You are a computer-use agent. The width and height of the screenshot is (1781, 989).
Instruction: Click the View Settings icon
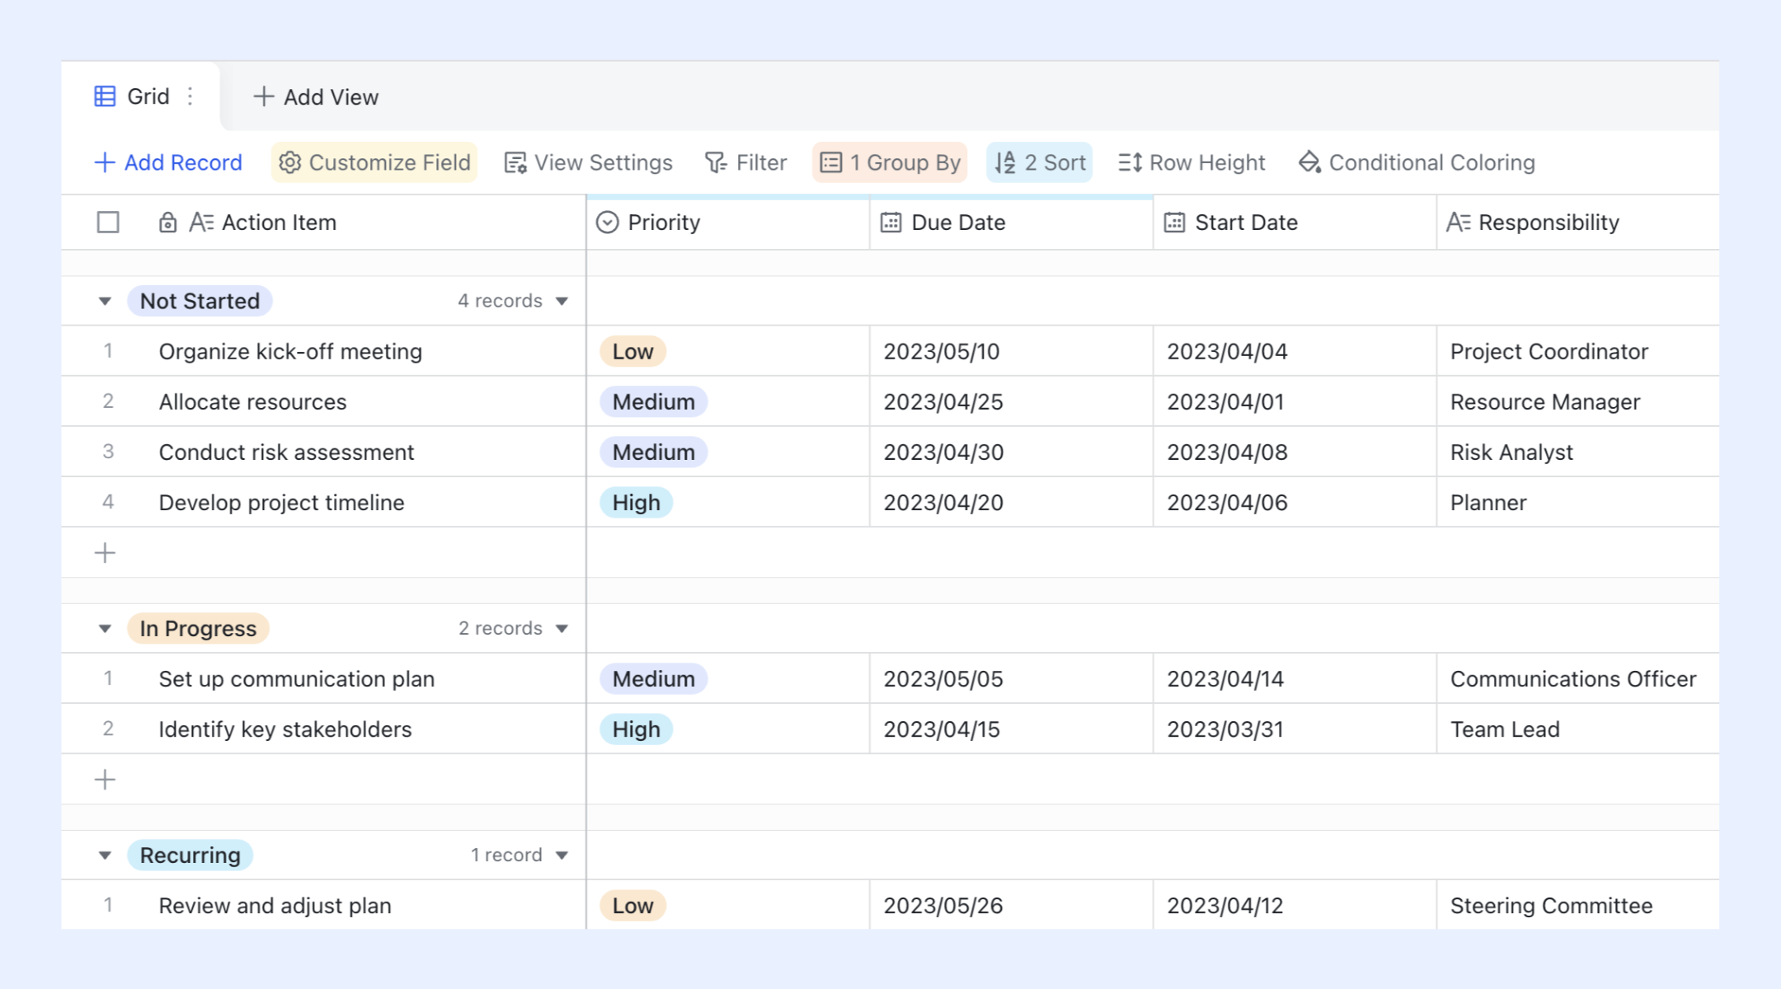[x=515, y=162]
